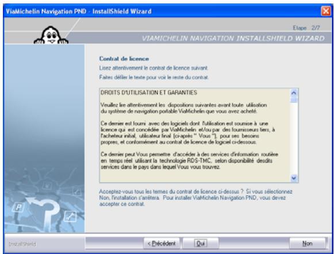The image size is (334, 254).
Task: Click the Contrat de licence heading
Action: [x=124, y=59]
